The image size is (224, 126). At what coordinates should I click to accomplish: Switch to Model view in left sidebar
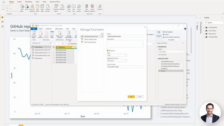click(2, 27)
